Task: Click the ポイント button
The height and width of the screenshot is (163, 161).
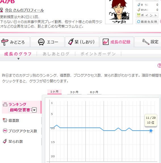Action: click(147, 15)
